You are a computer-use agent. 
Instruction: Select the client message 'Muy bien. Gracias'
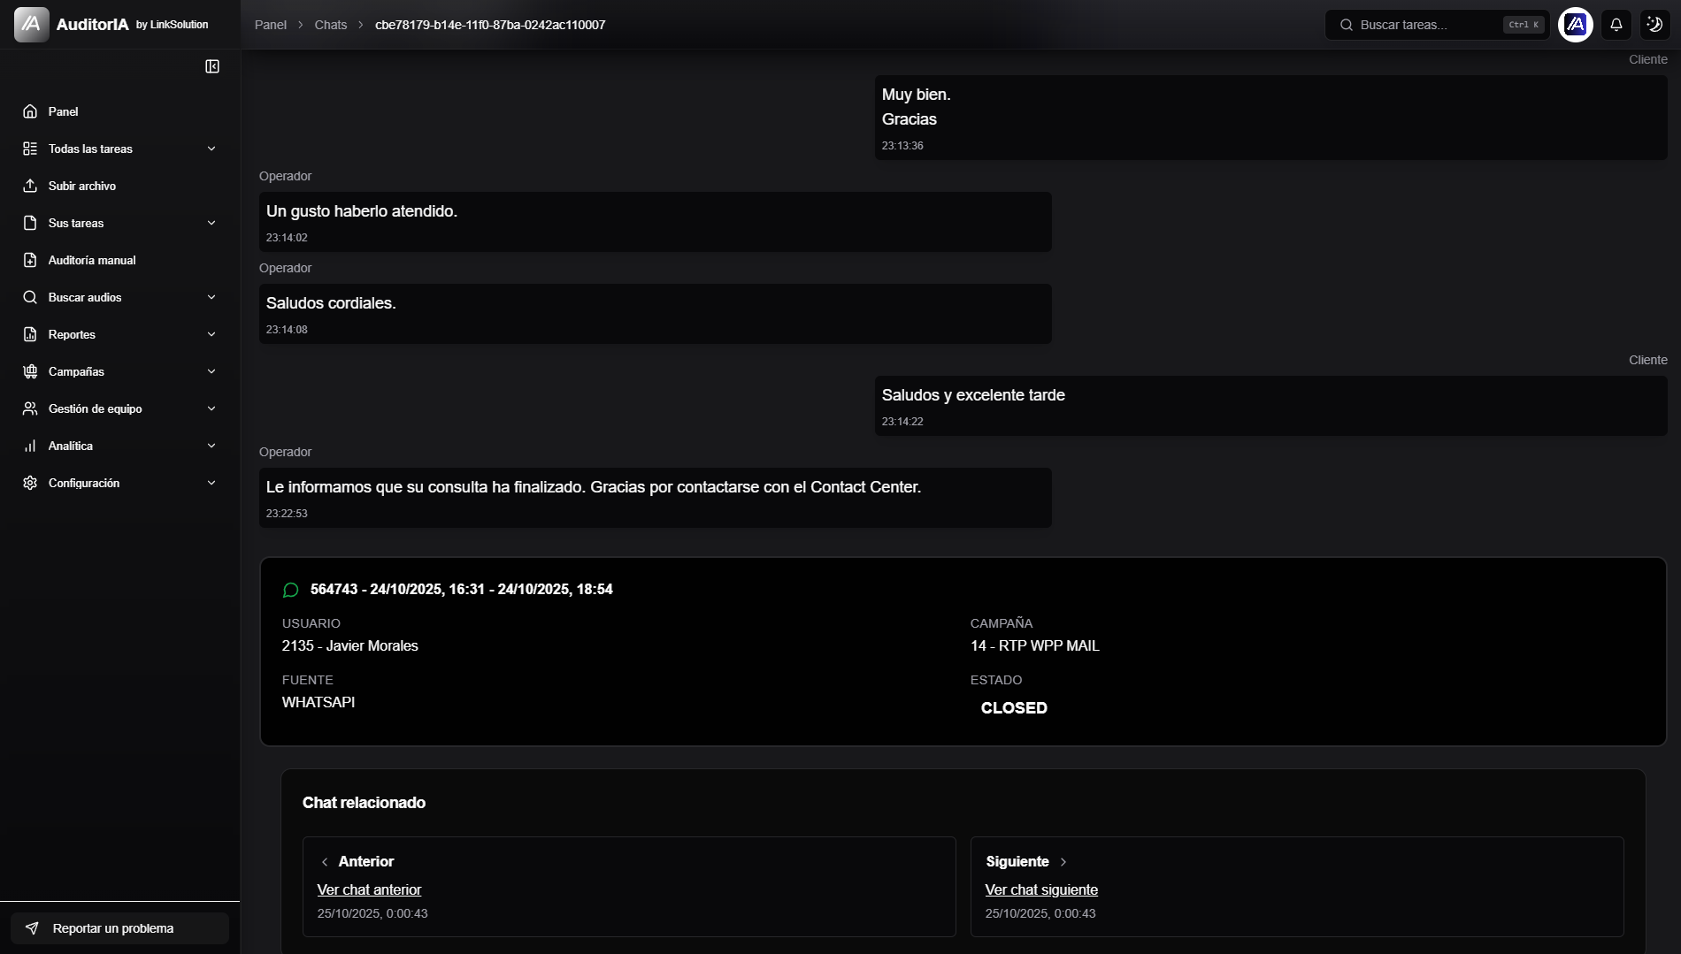[x=1271, y=118]
